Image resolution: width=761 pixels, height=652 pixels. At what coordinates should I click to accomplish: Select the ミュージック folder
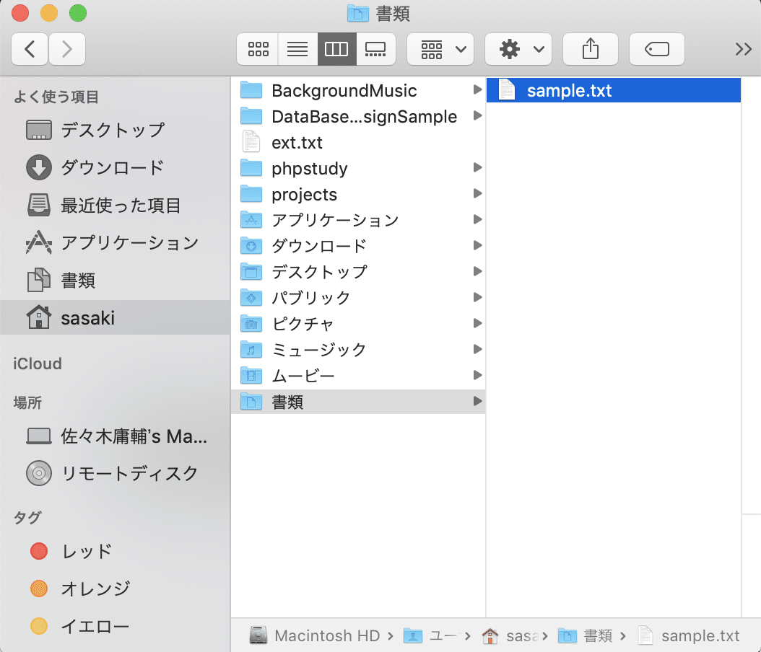coord(358,350)
